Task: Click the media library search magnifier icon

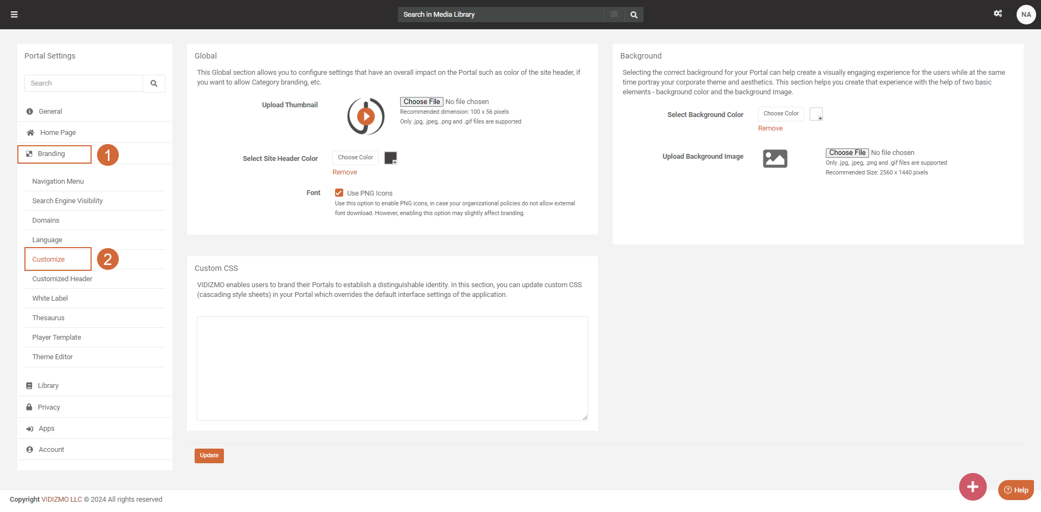Action: 634,15
